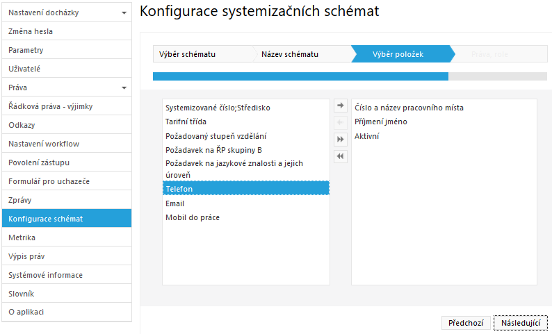The height and width of the screenshot is (334, 552).
Task: Select Mobil do práce list item
Action: [x=246, y=217]
